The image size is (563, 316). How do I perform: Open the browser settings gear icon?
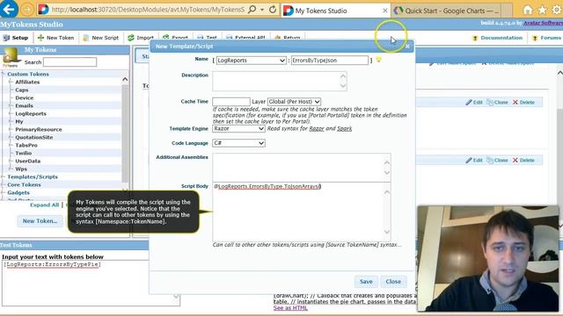pyautogui.click(x=557, y=10)
